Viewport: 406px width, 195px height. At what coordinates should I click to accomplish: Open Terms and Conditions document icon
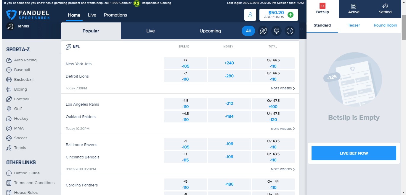tap(9, 183)
